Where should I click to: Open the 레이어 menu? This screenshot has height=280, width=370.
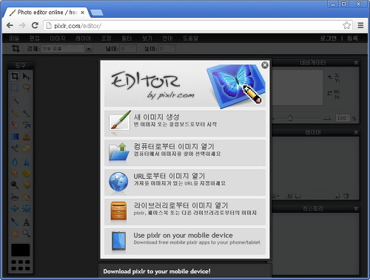coord(83,38)
